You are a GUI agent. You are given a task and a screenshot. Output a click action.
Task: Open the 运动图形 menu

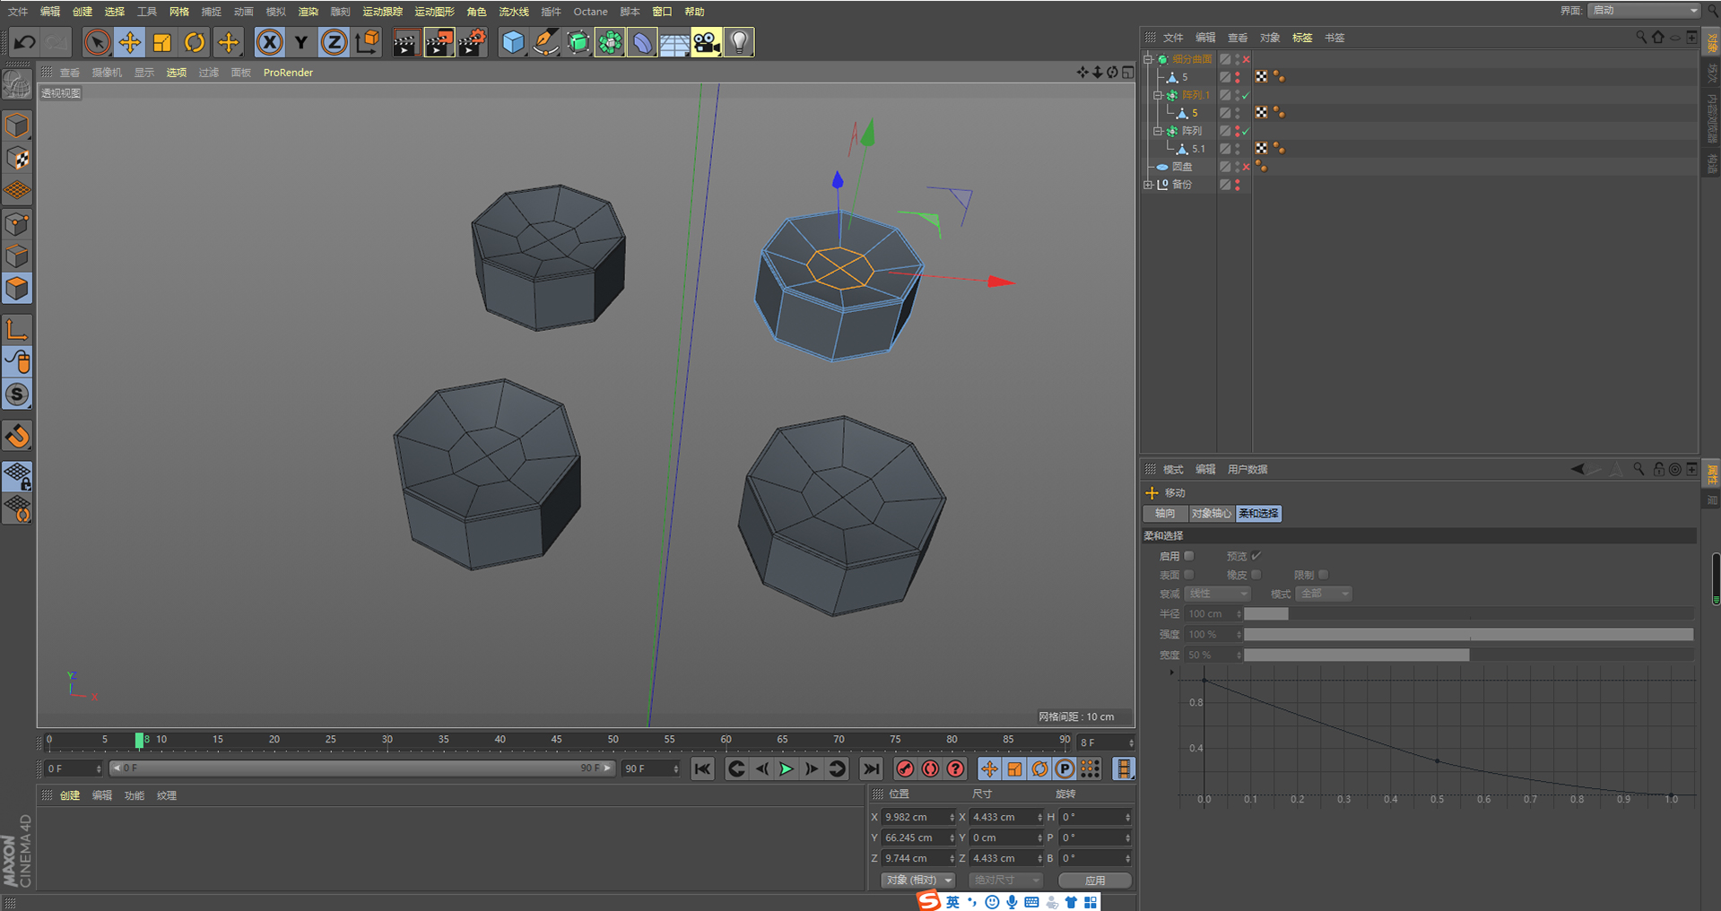point(435,12)
